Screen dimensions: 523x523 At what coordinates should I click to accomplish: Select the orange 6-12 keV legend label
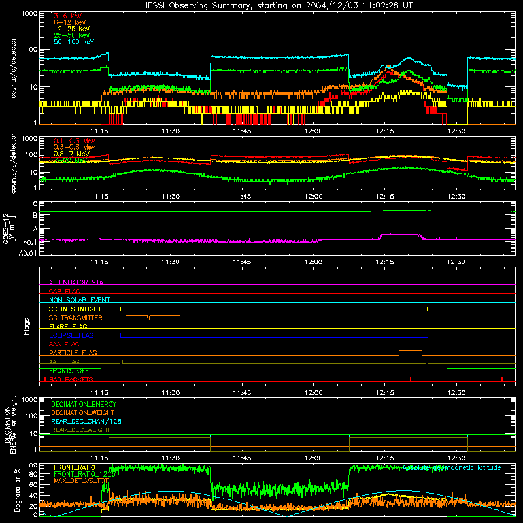coord(70,22)
